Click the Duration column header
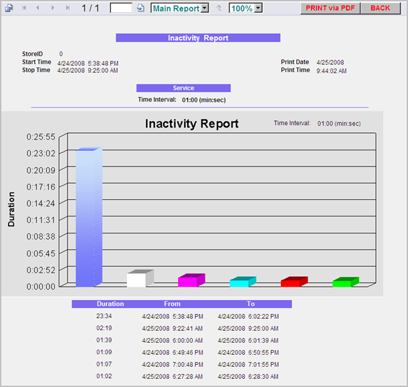This screenshot has height=387, width=408. 110,303
